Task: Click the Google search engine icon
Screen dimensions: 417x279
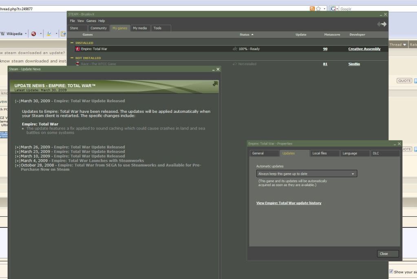Action: (333, 9)
